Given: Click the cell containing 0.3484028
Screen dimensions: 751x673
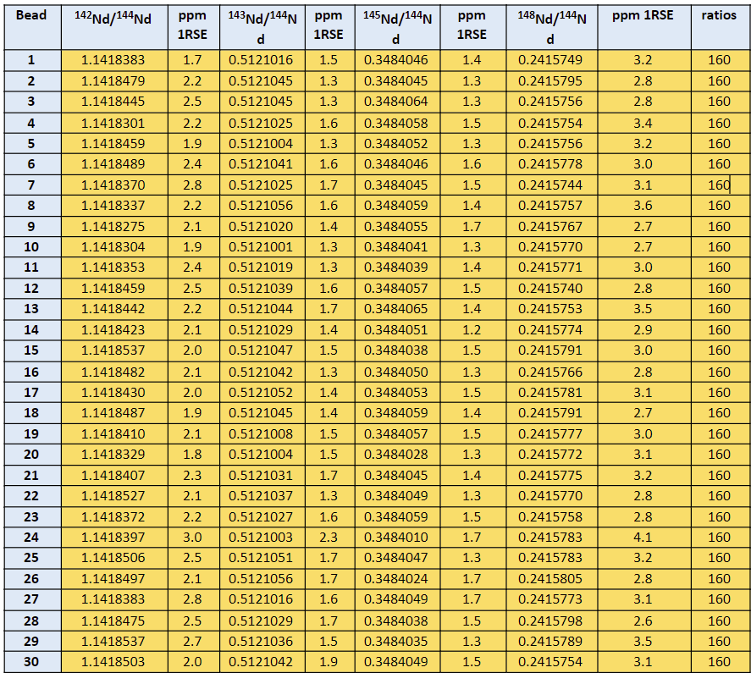Looking at the screenshot, I should click(x=398, y=454).
